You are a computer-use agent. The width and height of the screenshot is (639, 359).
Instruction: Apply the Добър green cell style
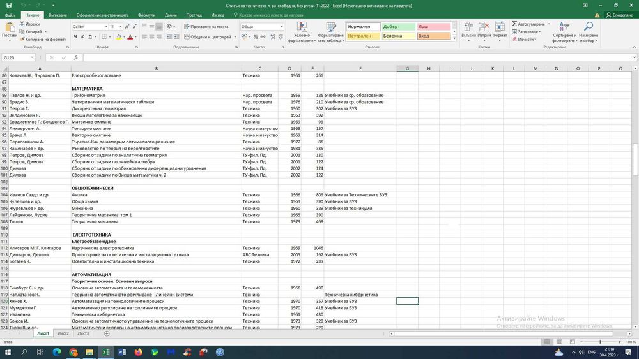[x=399, y=26]
